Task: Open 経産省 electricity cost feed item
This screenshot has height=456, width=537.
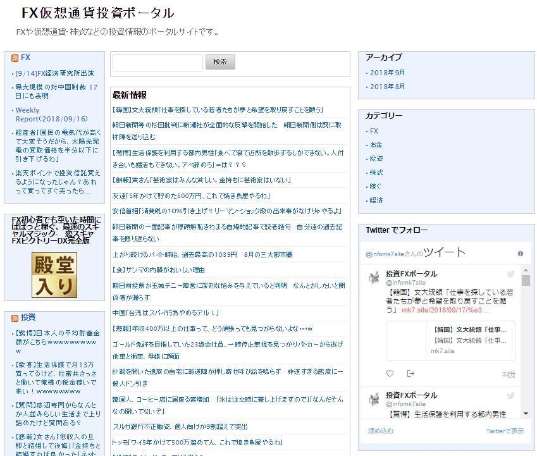Action: coord(58,145)
